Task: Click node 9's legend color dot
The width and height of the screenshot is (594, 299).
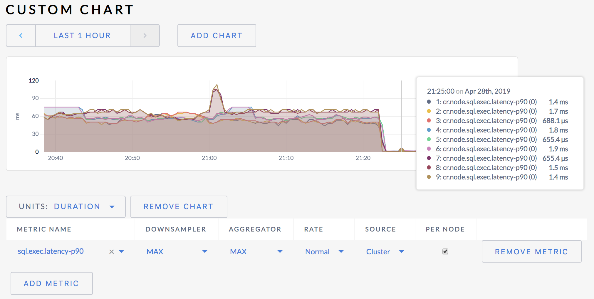Action: point(430,177)
